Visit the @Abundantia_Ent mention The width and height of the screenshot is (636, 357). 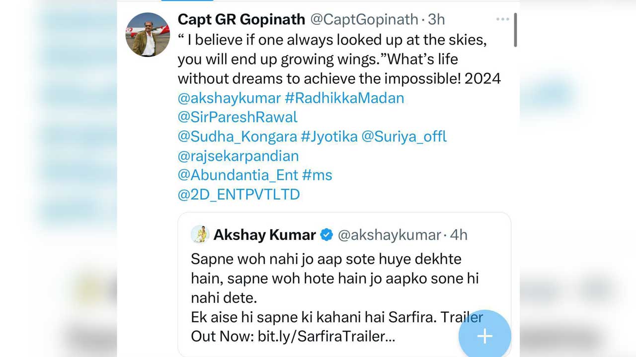238,175
